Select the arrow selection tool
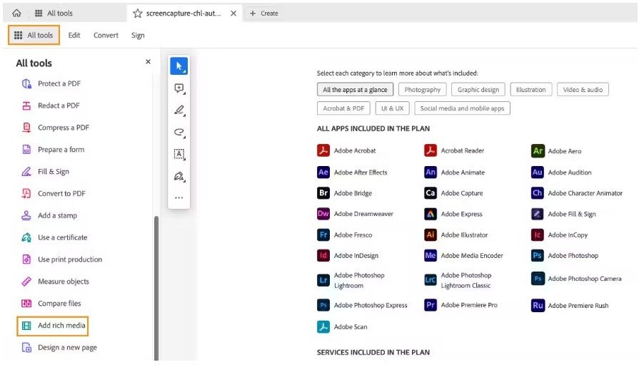This screenshot has height=382, width=639. [179, 66]
